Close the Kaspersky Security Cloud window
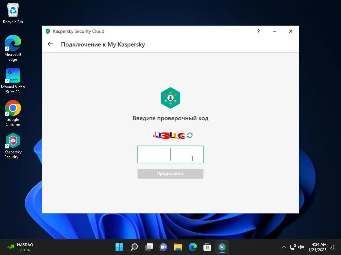 (290, 31)
